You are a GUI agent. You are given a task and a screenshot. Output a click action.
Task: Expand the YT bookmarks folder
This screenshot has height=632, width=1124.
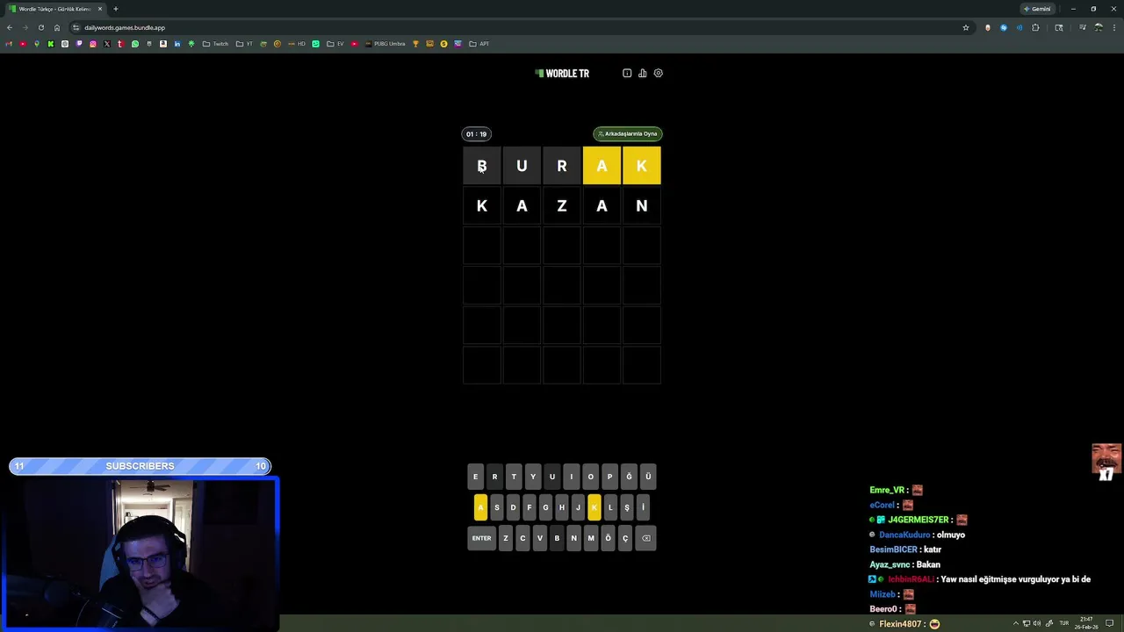[244, 44]
